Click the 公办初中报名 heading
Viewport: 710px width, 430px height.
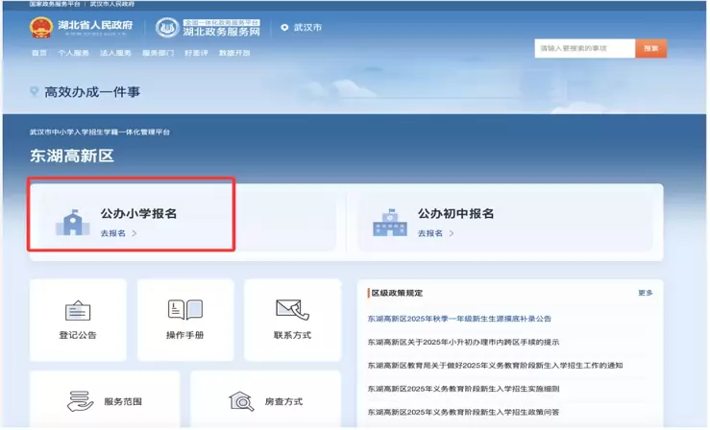[x=455, y=213]
